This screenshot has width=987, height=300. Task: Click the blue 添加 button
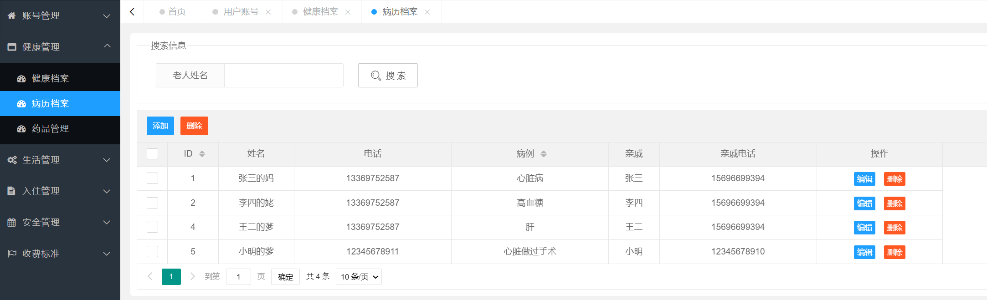pyautogui.click(x=160, y=126)
